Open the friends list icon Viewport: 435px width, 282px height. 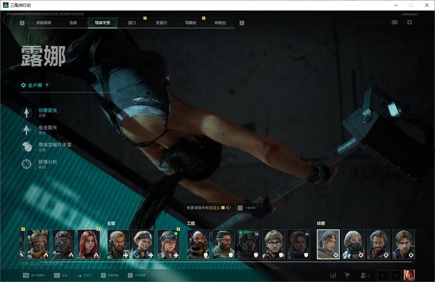[365, 275]
